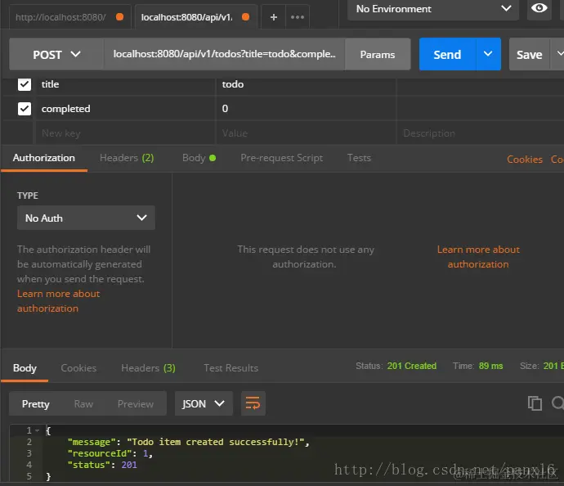Image resolution: width=564 pixels, height=486 pixels.
Task: Click the new parameter Description field
Action: (x=480, y=133)
